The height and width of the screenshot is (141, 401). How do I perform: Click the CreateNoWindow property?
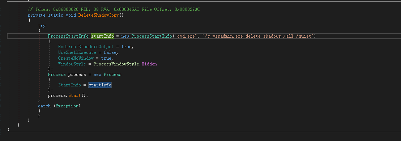point(76,58)
